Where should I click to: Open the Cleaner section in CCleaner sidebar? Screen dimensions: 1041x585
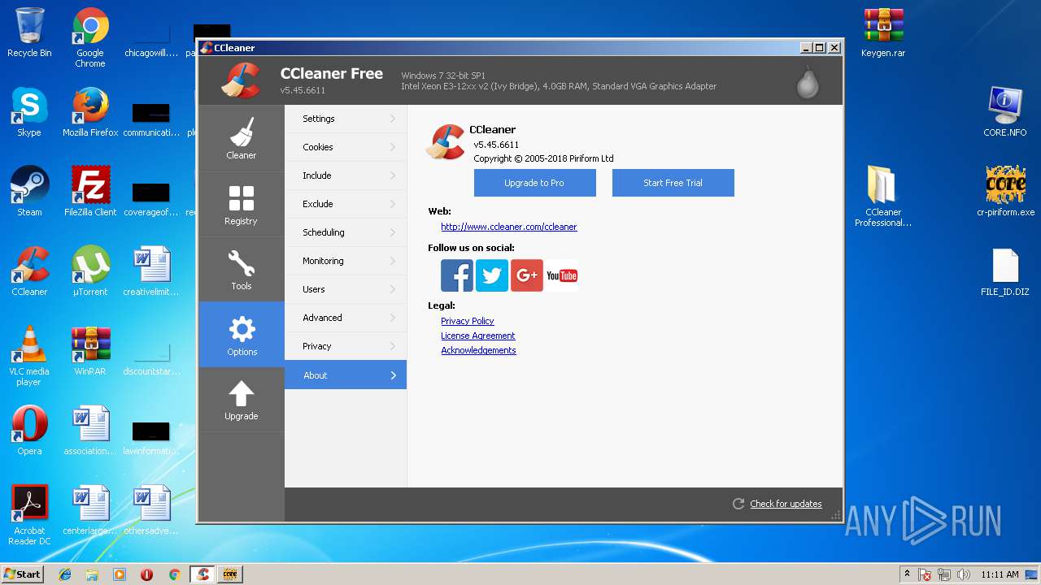(241, 138)
